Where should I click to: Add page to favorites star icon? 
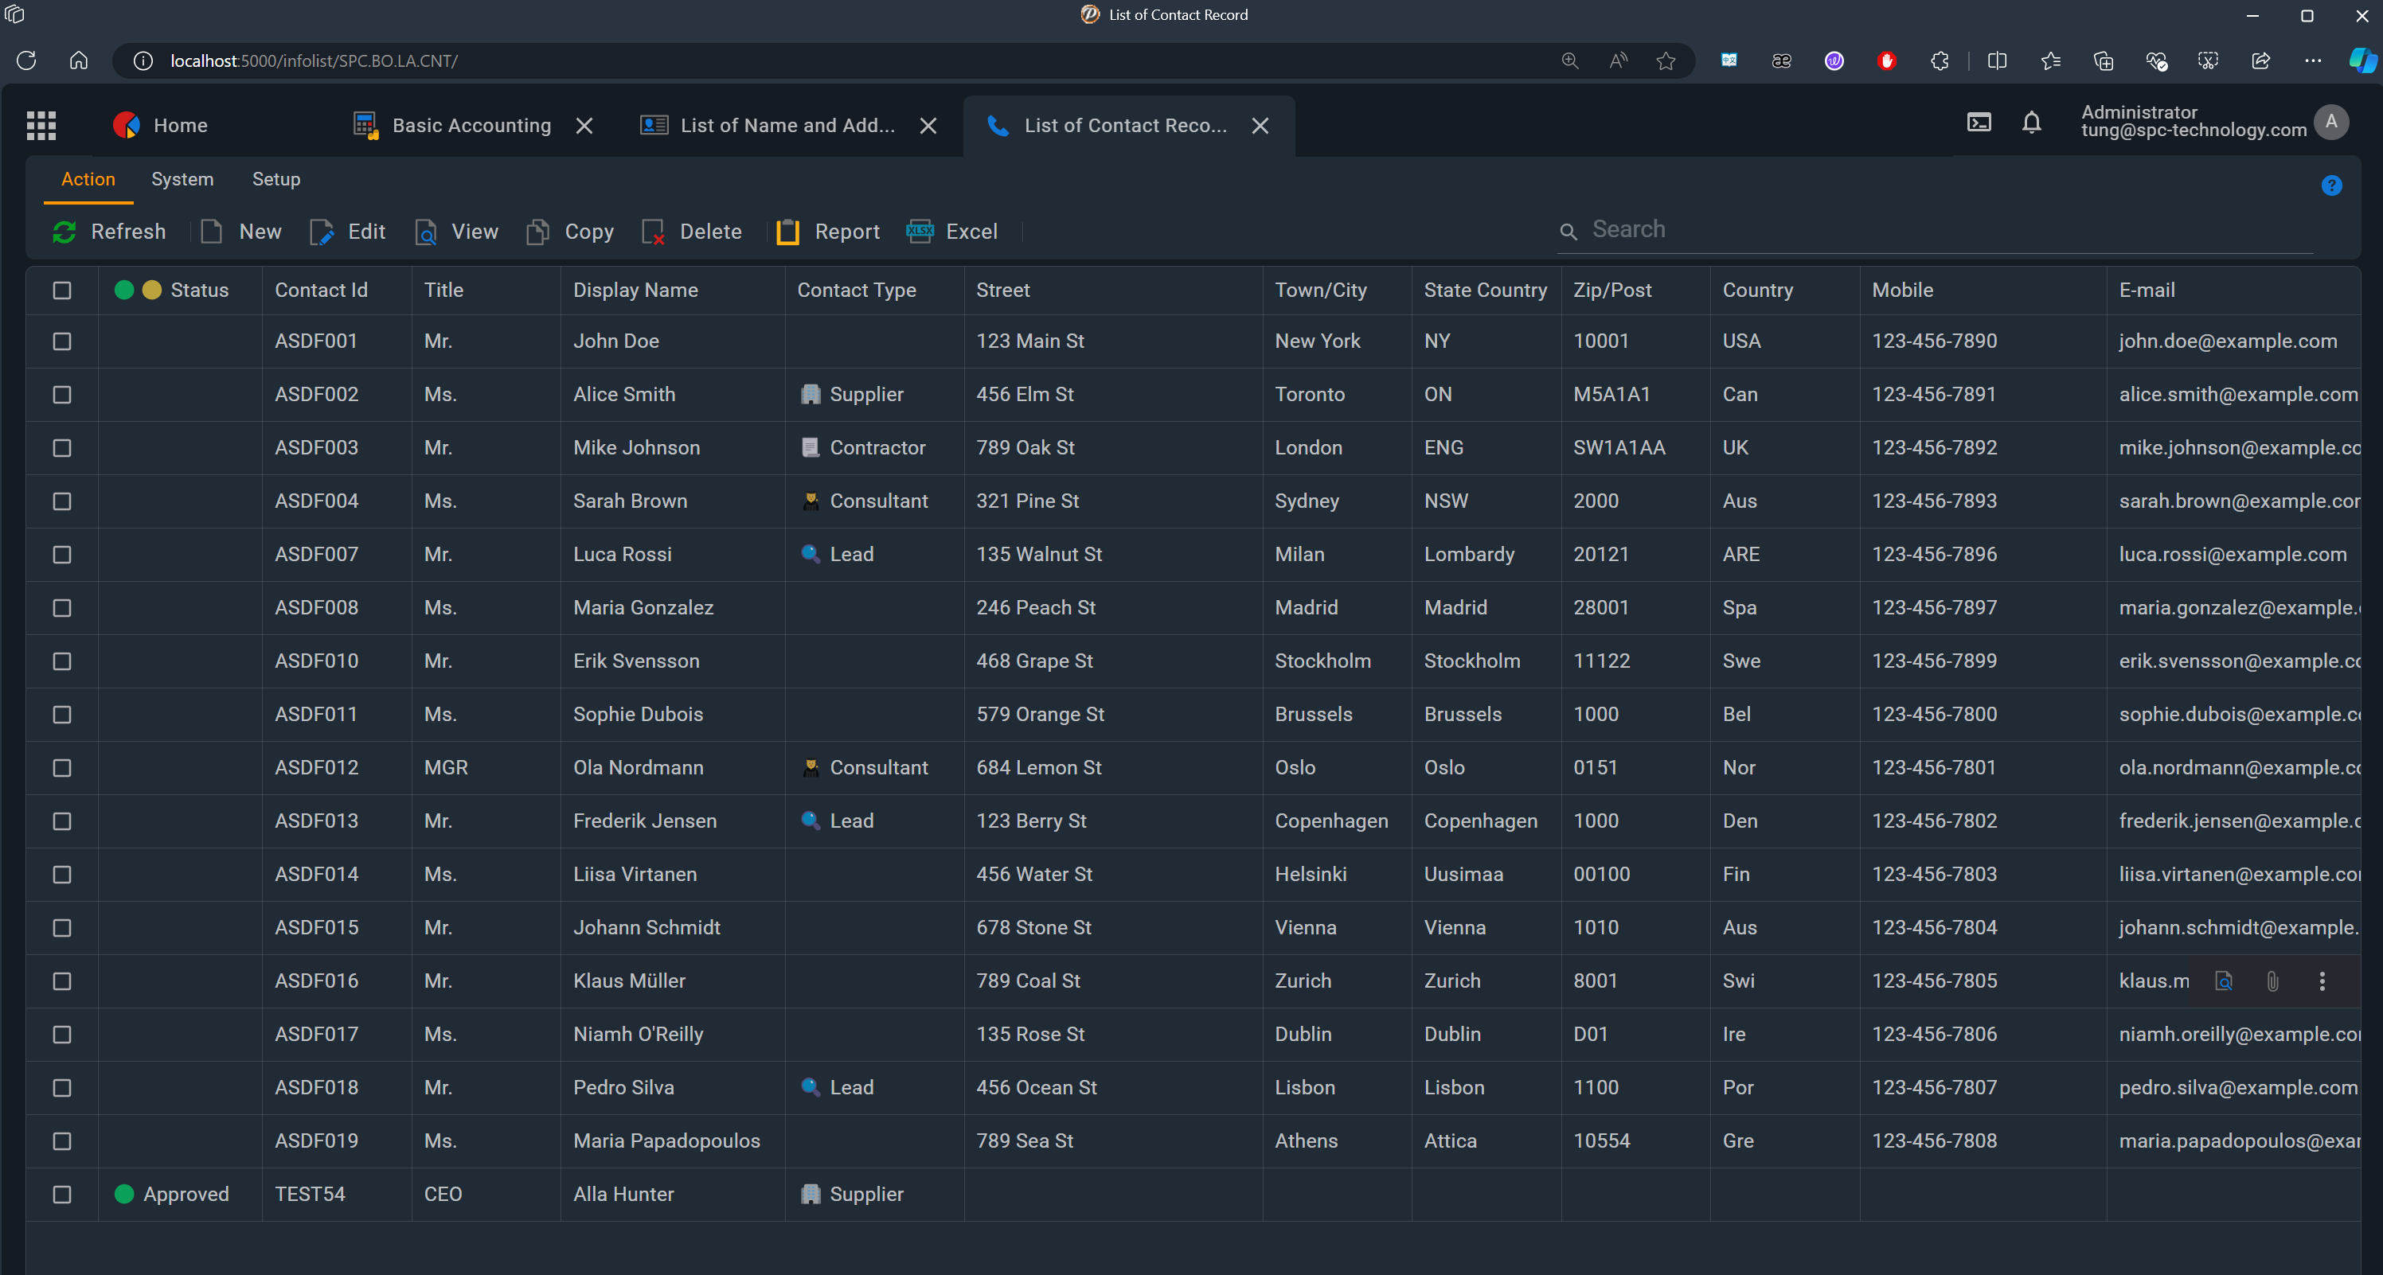[x=1666, y=61]
